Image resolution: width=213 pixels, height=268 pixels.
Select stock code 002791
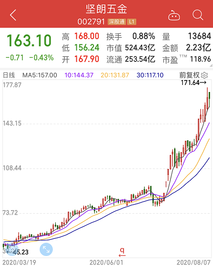(91, 22)
